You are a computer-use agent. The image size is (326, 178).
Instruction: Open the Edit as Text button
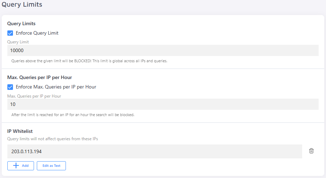[51, 166]
